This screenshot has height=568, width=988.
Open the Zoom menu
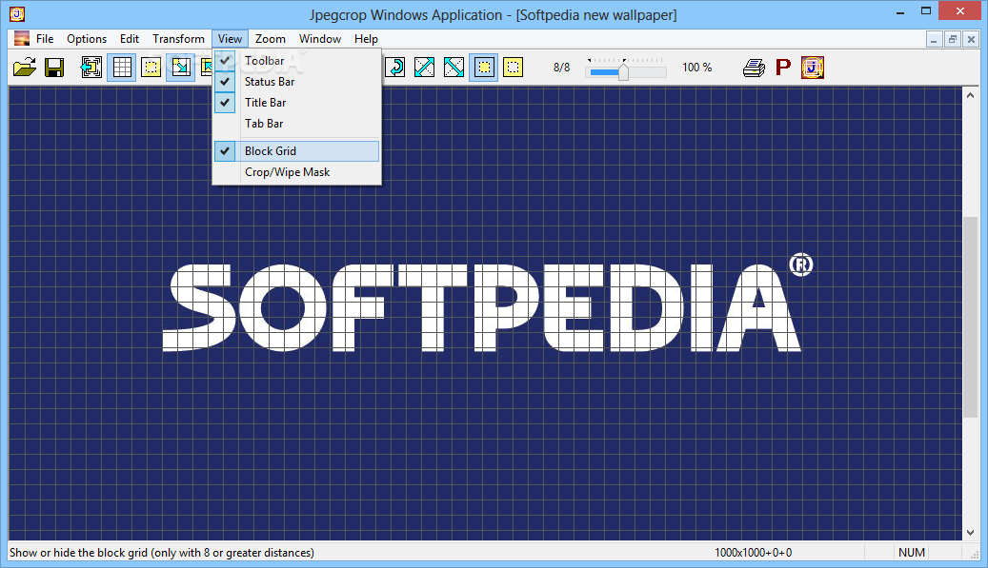(271, 38)
